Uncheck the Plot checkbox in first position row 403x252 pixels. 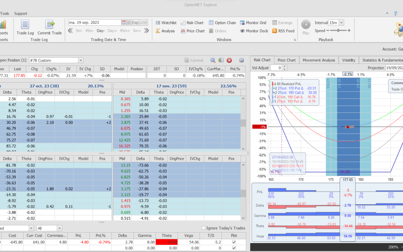(x=234, y=242)
